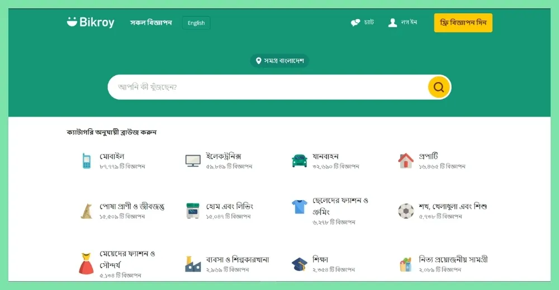Viewport: 559px width, 290px height.
Task: Click the Bikroy logo
Action: click(91, 22)
